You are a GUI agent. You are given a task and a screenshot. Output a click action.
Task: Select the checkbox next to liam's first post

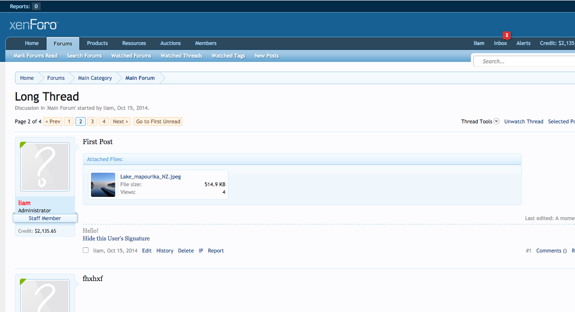click(x=86, y=250)
